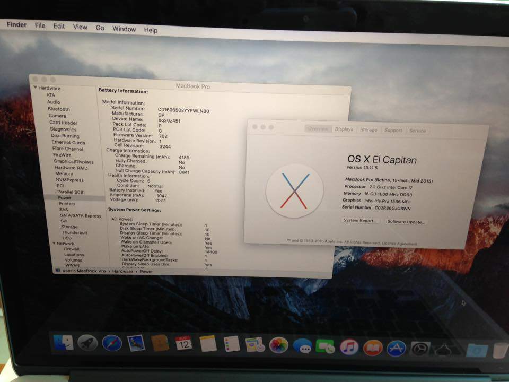Select Bluetooth in the sidebar
This screenshot has height=382, width=509.
pyautogui.click(x=59, y=109)
